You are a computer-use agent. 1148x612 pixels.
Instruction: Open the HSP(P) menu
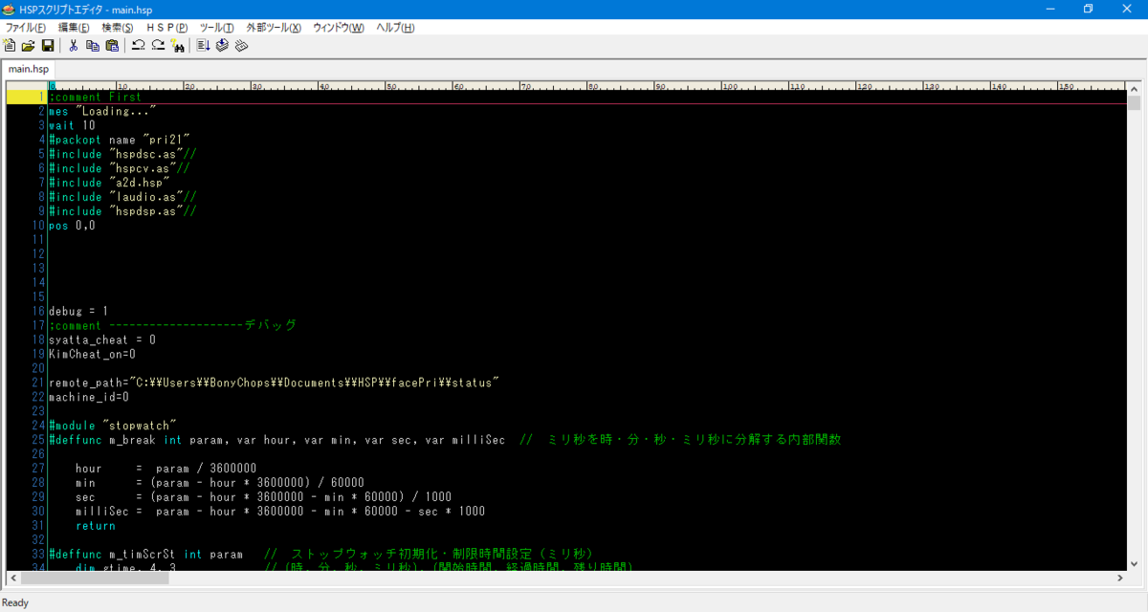point(166,28)
